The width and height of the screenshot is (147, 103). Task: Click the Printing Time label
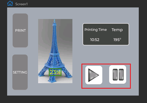95,30
